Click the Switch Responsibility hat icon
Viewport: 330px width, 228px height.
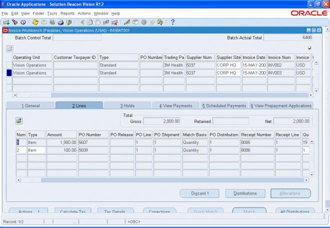click(52, 22)
